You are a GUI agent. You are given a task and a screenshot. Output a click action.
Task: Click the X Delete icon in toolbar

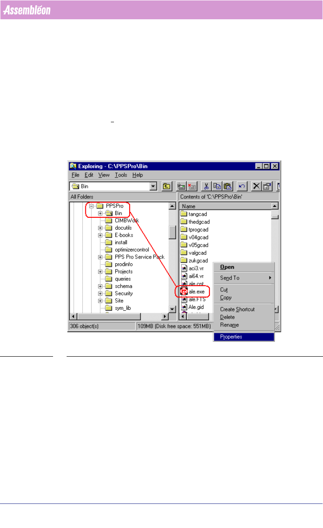256,186
